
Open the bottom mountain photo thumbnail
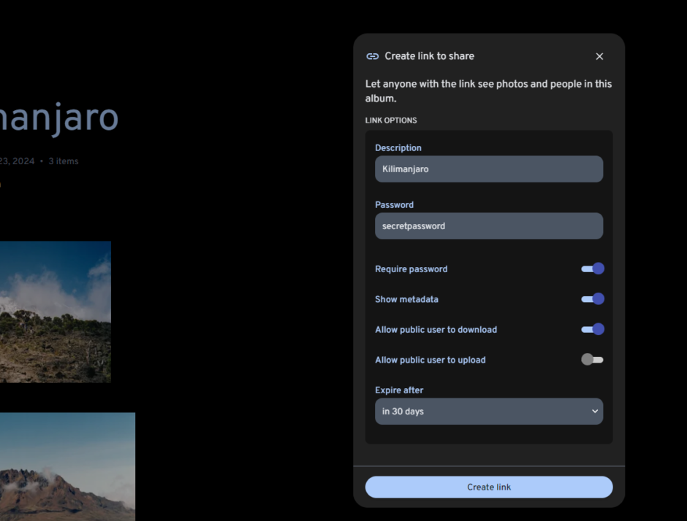(x=67, y=467)
